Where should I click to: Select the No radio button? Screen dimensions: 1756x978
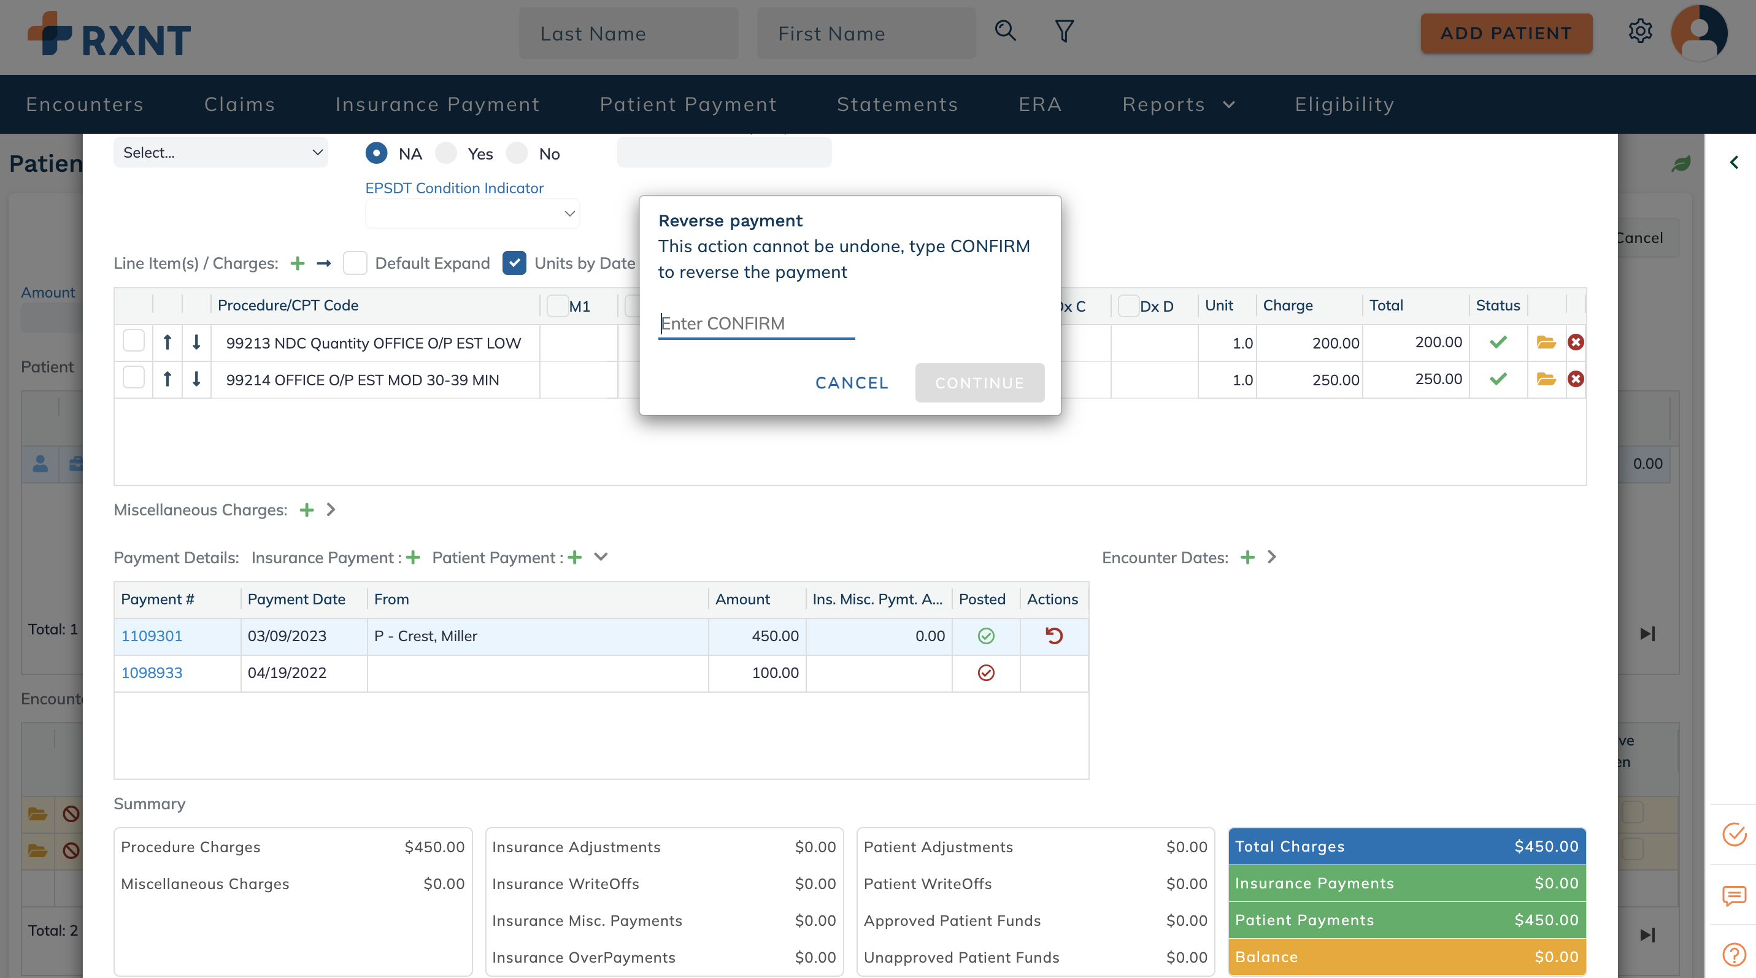pyautogui.click(x=517, y=153)
